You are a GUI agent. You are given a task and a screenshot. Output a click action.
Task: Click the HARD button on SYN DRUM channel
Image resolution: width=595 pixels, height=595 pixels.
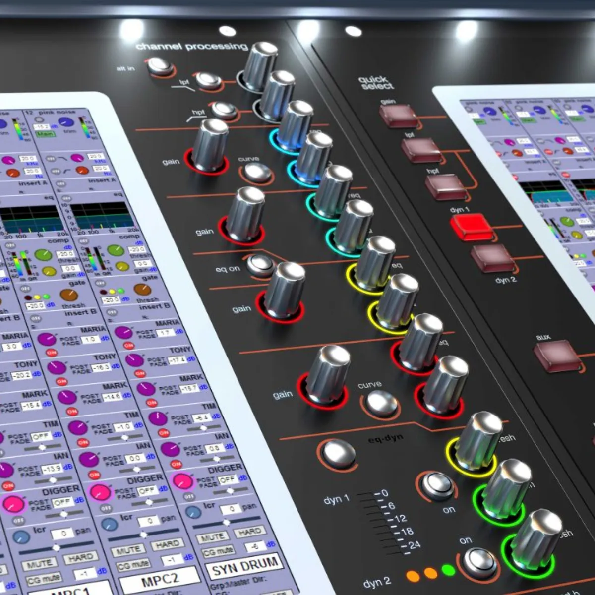(249, 531)
